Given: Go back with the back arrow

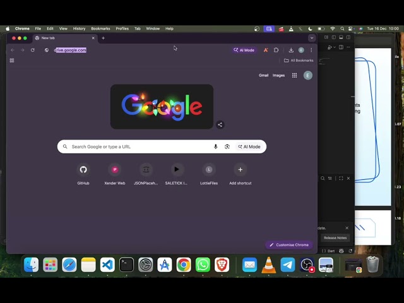Looking at the screenshot, I should click(x=13, y=50).
